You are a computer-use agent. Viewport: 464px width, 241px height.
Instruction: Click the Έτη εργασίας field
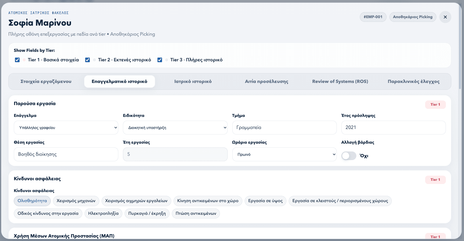pyautogui.click(x=175, y=154)
